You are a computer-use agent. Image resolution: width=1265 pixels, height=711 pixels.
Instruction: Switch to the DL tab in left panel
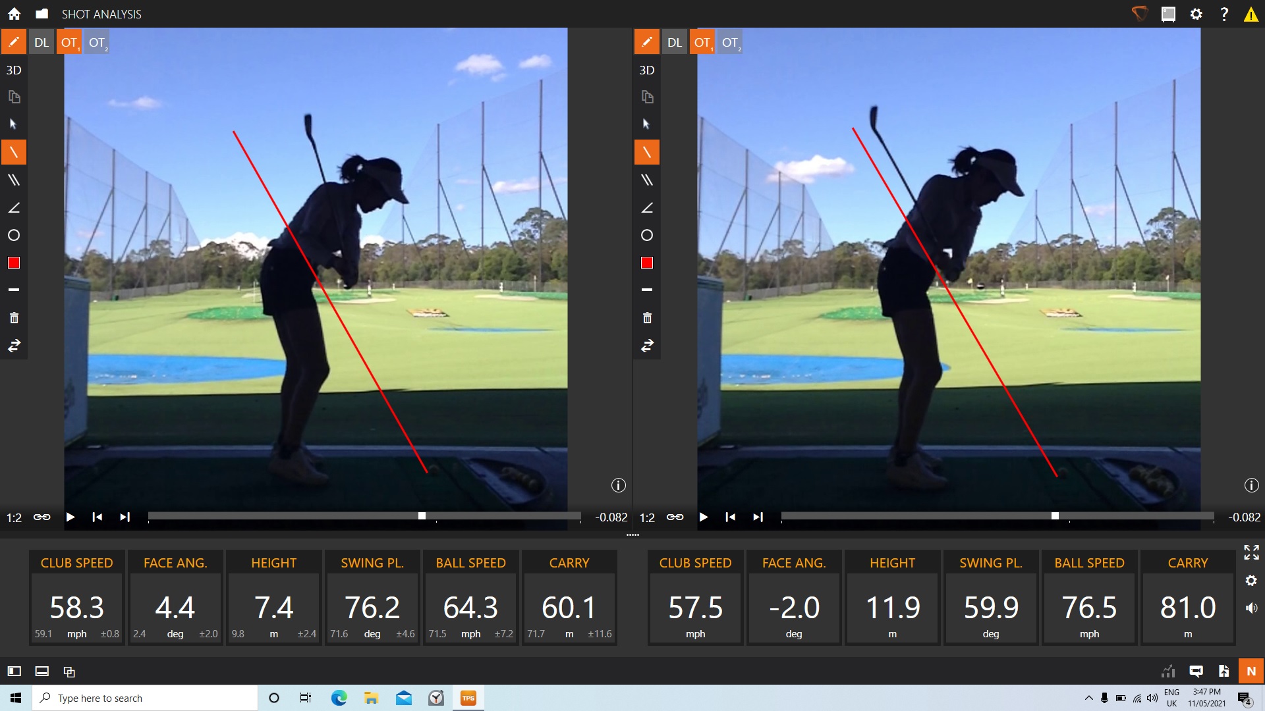(x=41, y=43)
